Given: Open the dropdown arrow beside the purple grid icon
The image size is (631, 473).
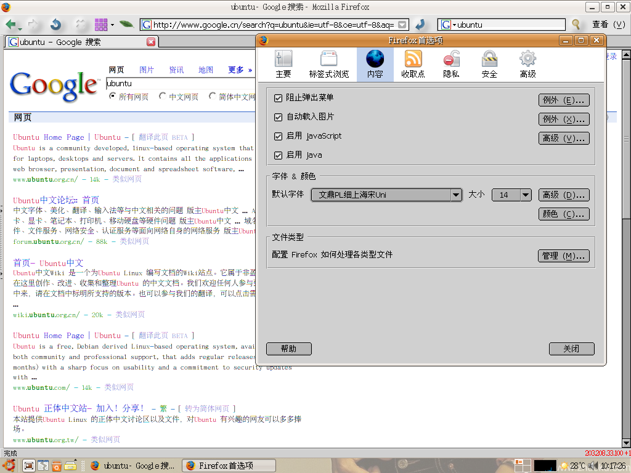Looking at the screenshot, I should (112, 25).
